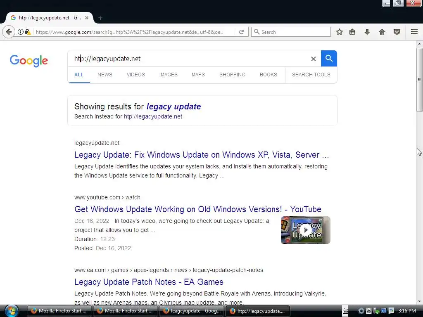Open the Windows Start orb

point(11,311)
